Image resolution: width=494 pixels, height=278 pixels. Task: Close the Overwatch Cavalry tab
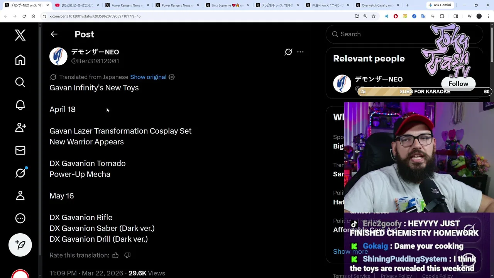coord(399,5)
